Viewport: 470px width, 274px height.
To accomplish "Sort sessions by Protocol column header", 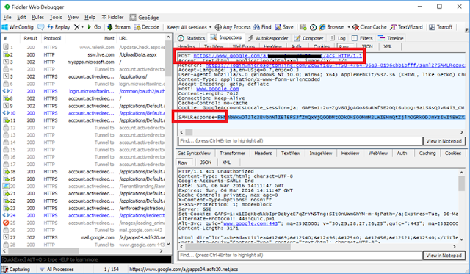I will pos(52,38).
